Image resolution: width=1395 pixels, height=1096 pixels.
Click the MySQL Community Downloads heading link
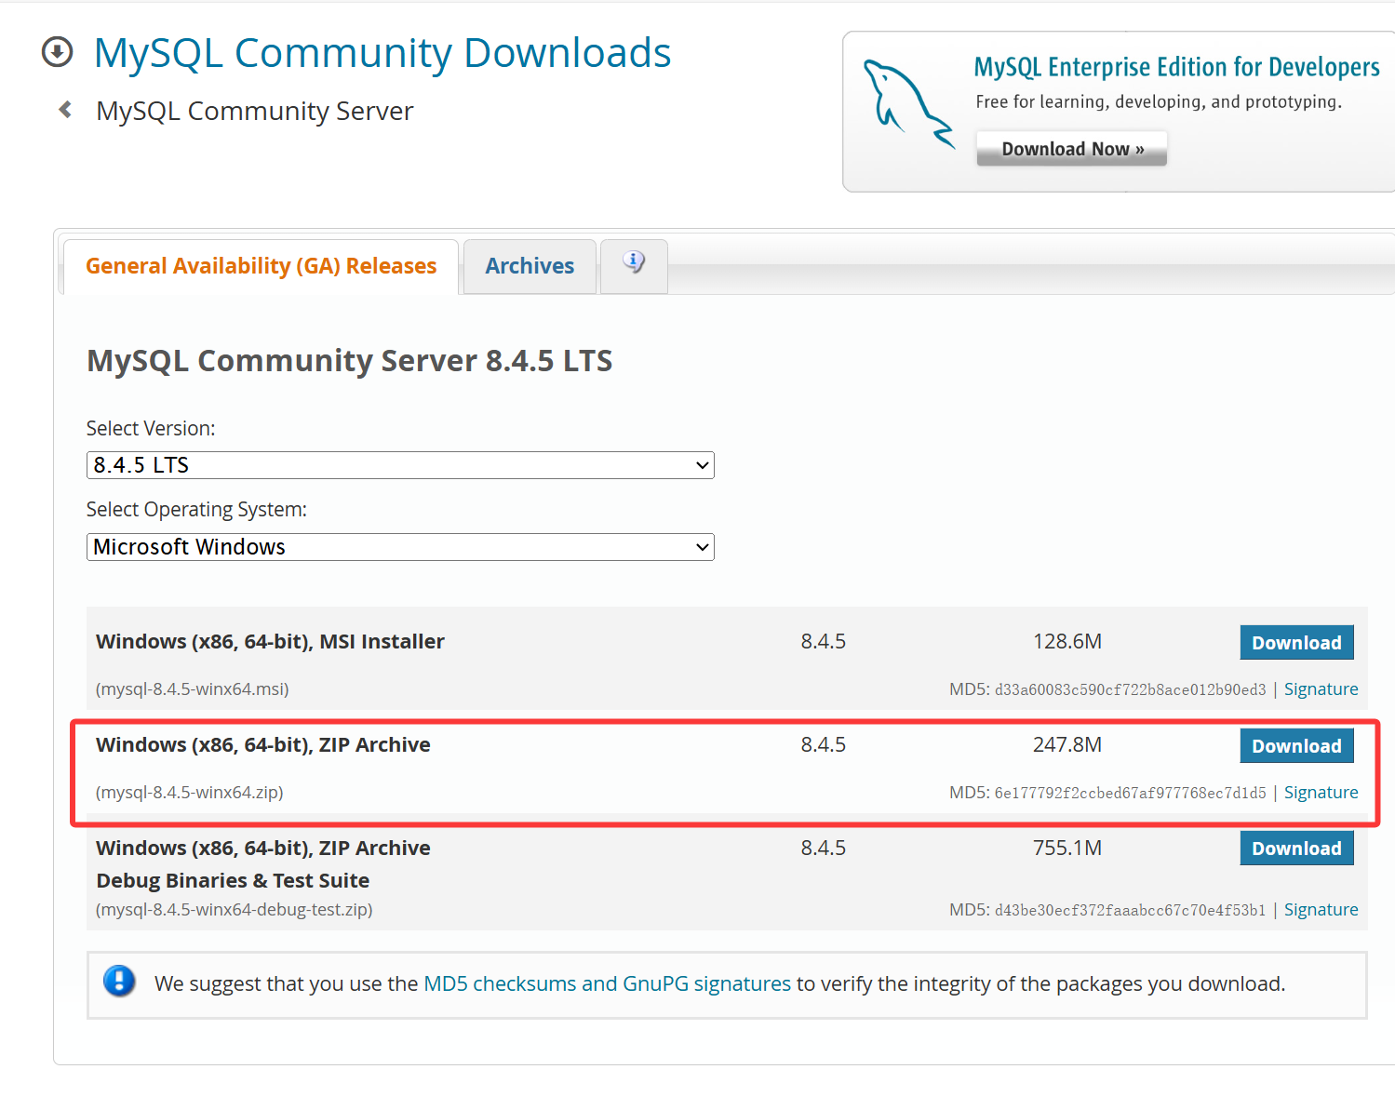pyautogui.click(x=382, y=53)
